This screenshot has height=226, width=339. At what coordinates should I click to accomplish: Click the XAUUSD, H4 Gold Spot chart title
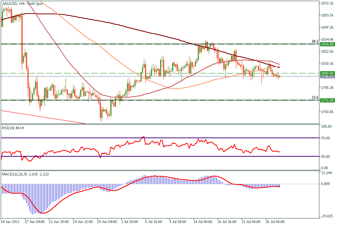click(22, 3)
